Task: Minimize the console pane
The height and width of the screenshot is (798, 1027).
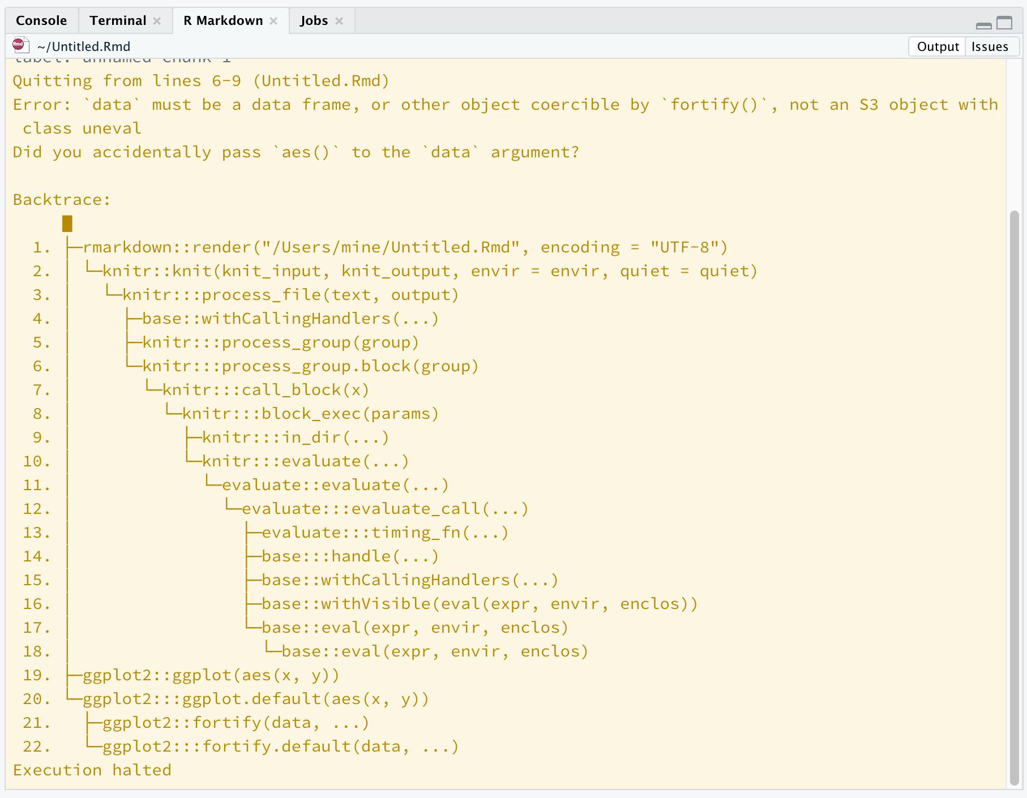Action: coord(984,25)
